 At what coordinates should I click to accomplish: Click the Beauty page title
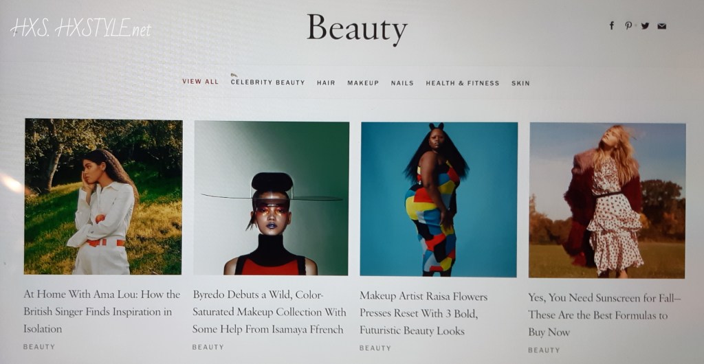pos(357,27)
